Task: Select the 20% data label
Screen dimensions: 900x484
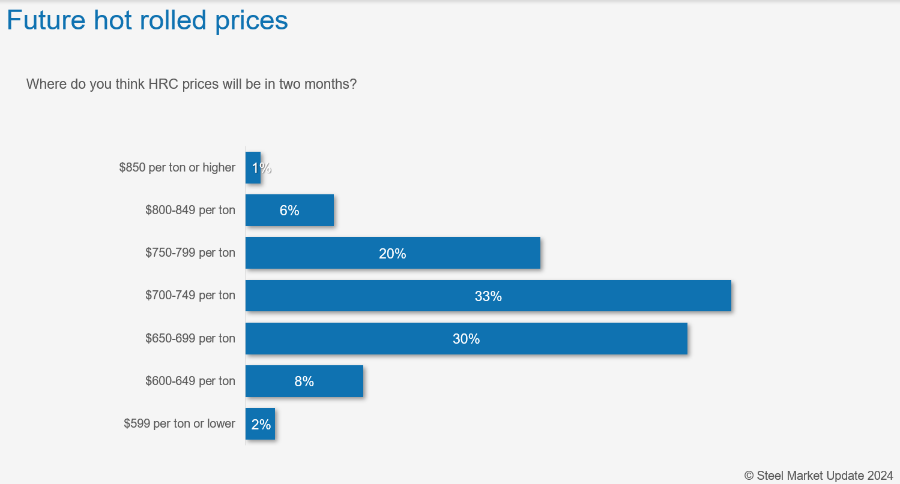Action: 393,254
